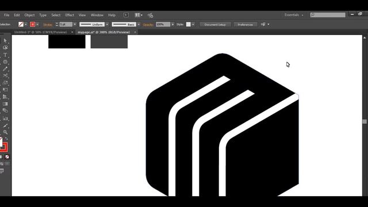Click the Swap Fill and Stroke arrow
The image size is (368, 207).
coord(6,139)
